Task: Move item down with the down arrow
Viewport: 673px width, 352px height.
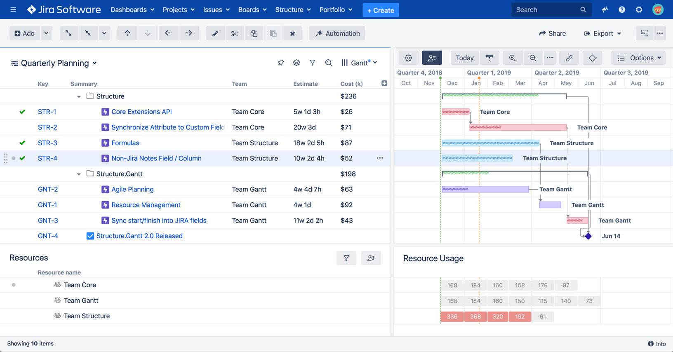Action: (x=148, y=33)
